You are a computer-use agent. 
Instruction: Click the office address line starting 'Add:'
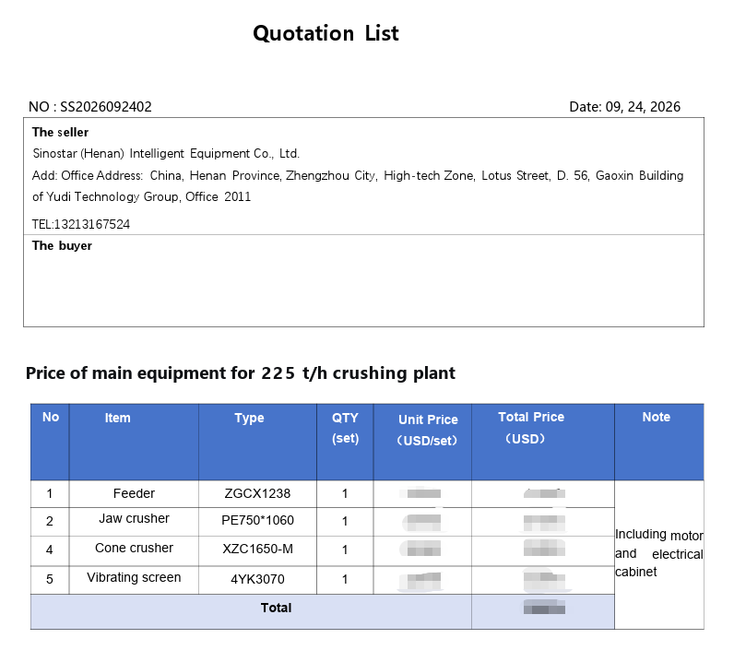[358, 175]
